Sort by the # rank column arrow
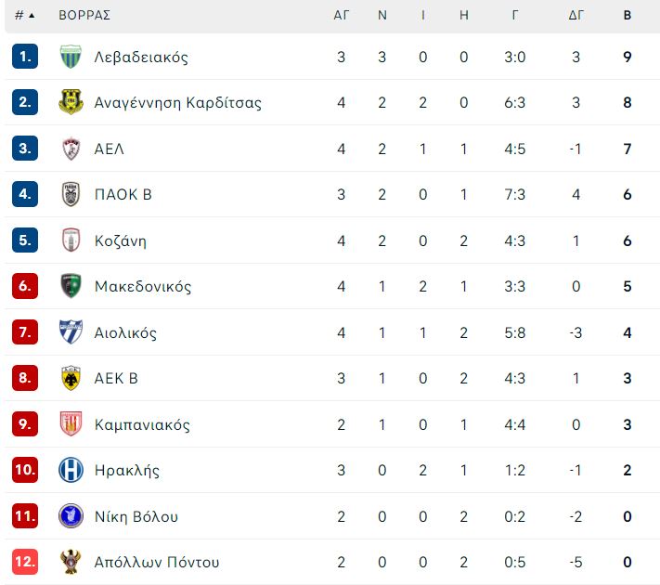660x585 pixels. pyautogui.click(x=32, y=16)
